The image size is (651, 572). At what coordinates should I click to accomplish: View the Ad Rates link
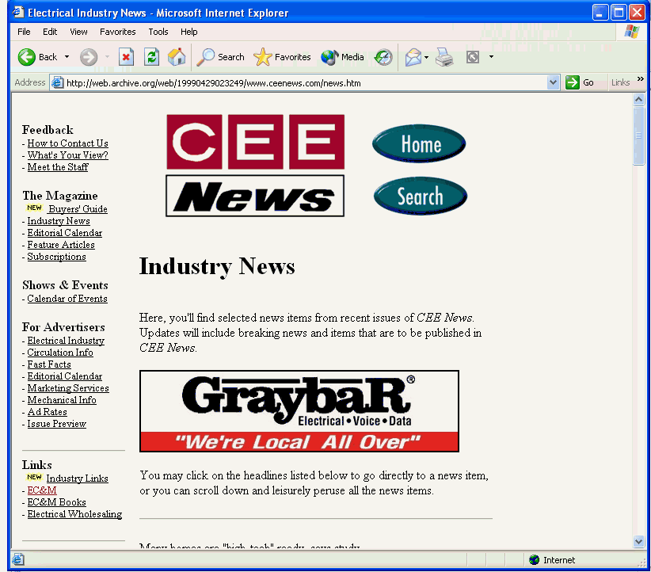47,412
